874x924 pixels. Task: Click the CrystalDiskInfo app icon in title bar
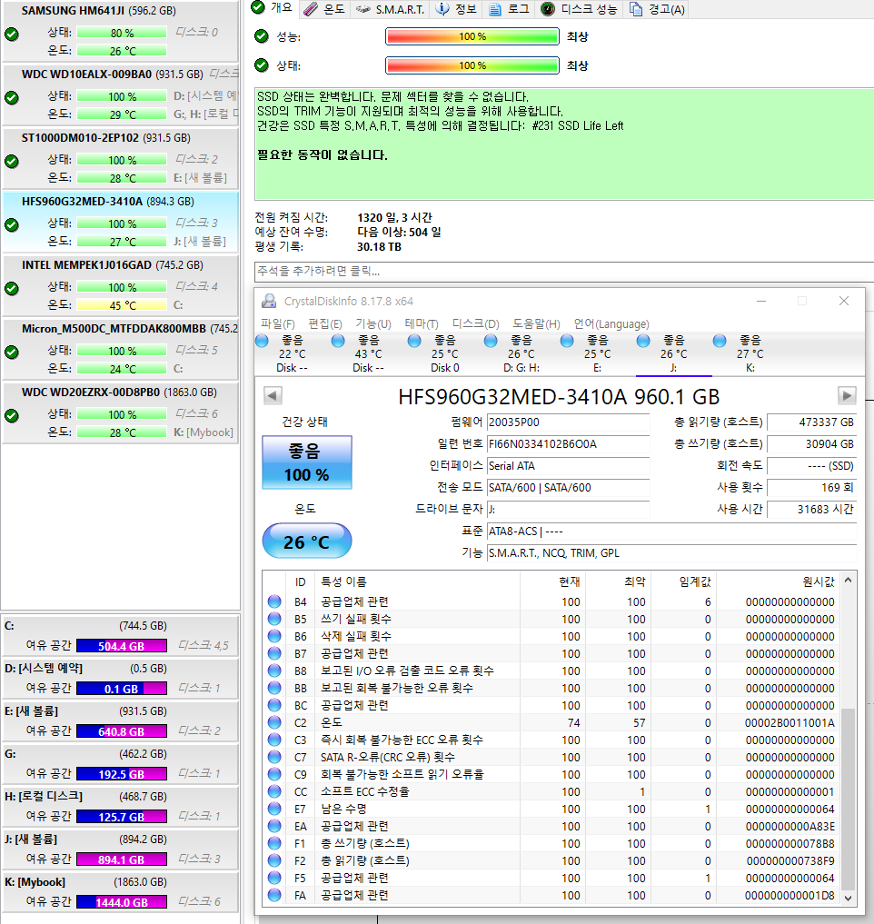coord(269,301)
